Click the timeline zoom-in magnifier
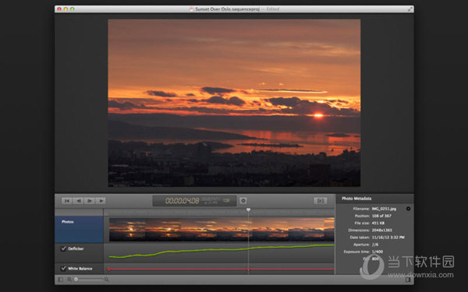The width and height of the screenshot is (468, 292). click(x=107, y=280)
